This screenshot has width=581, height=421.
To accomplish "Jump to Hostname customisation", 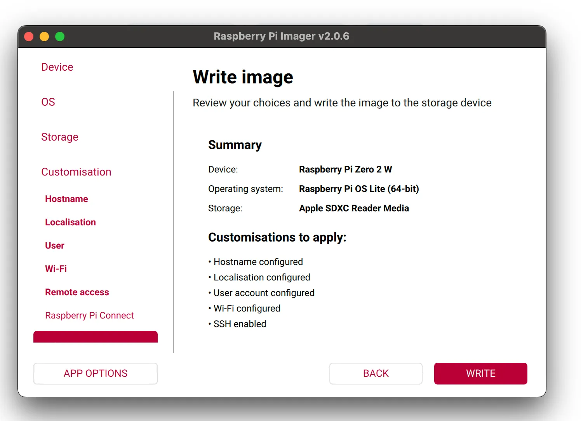I will pos(66,199).
